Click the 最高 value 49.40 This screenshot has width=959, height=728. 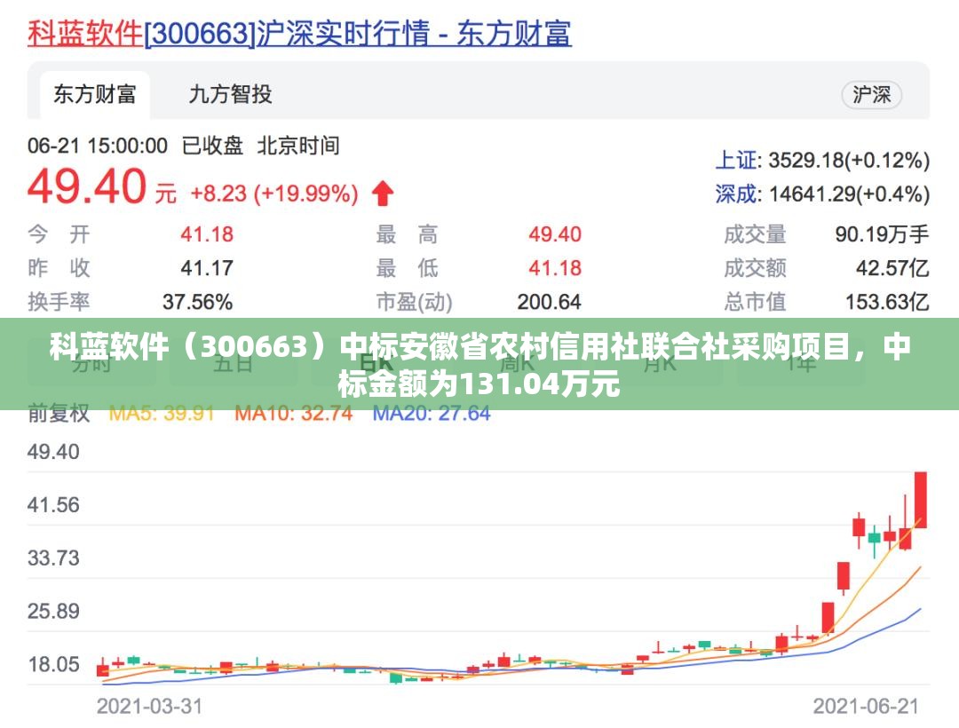click(x=555, y=234)
